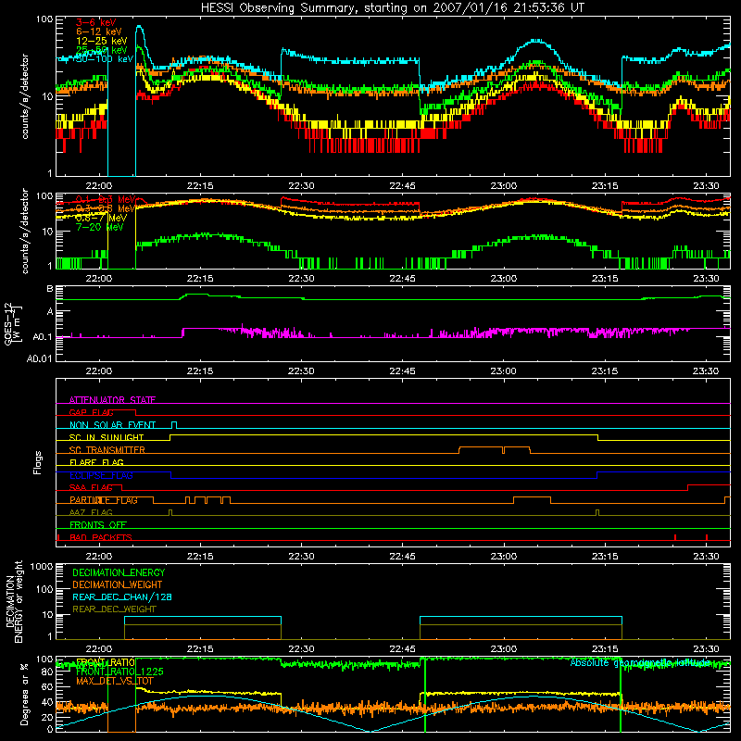
Task: Select the B tick label on GOES axis
Action: (x=50, y=289)
